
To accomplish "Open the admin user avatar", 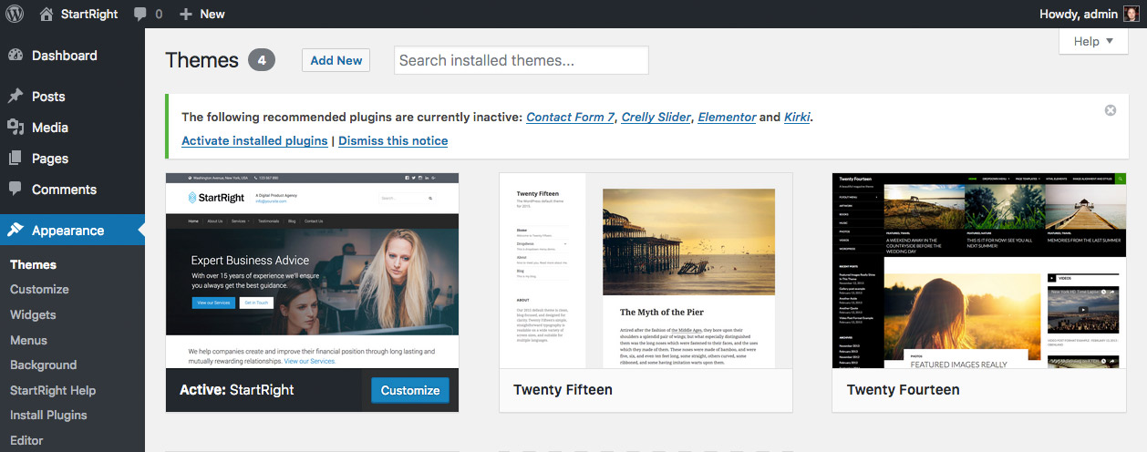I will [x=1131, y=14].
